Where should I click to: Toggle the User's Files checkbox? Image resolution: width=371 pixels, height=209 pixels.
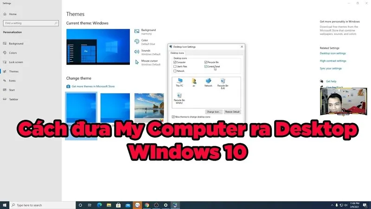tap(175, 66)
